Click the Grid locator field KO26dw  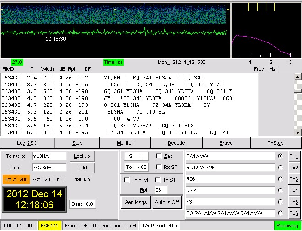(49, 168)
